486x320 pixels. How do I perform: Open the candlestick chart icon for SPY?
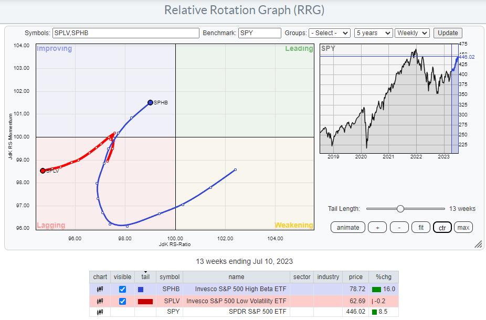(100, 312)
